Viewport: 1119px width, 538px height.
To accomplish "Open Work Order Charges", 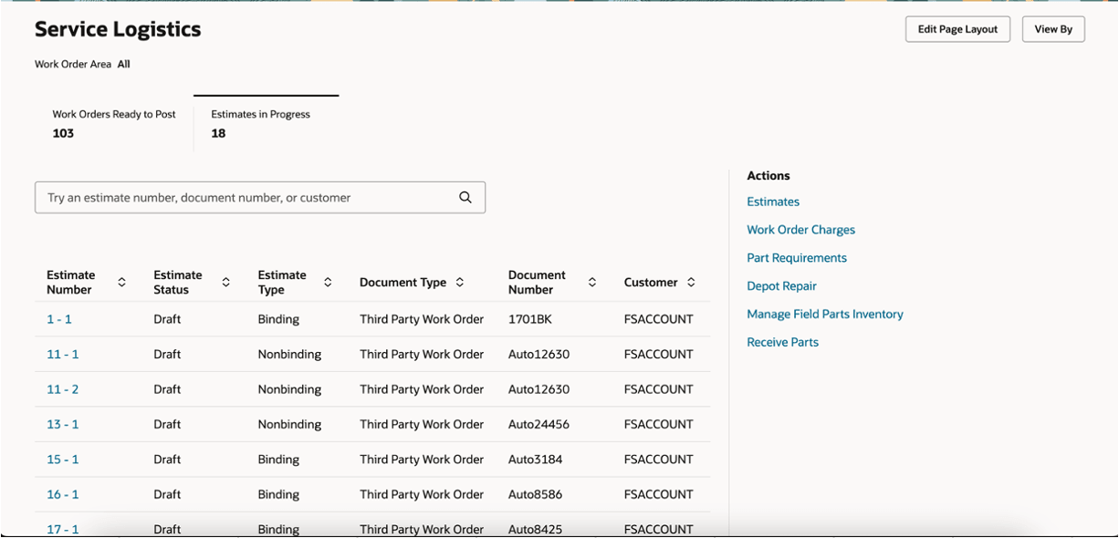I will 800,230.
